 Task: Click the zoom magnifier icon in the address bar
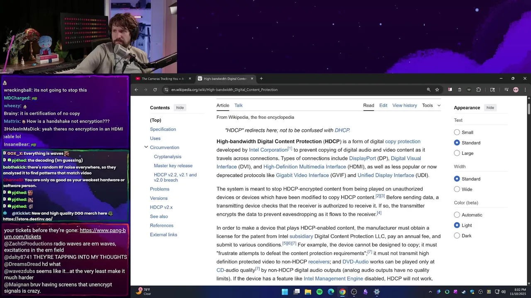click(429, 89)
